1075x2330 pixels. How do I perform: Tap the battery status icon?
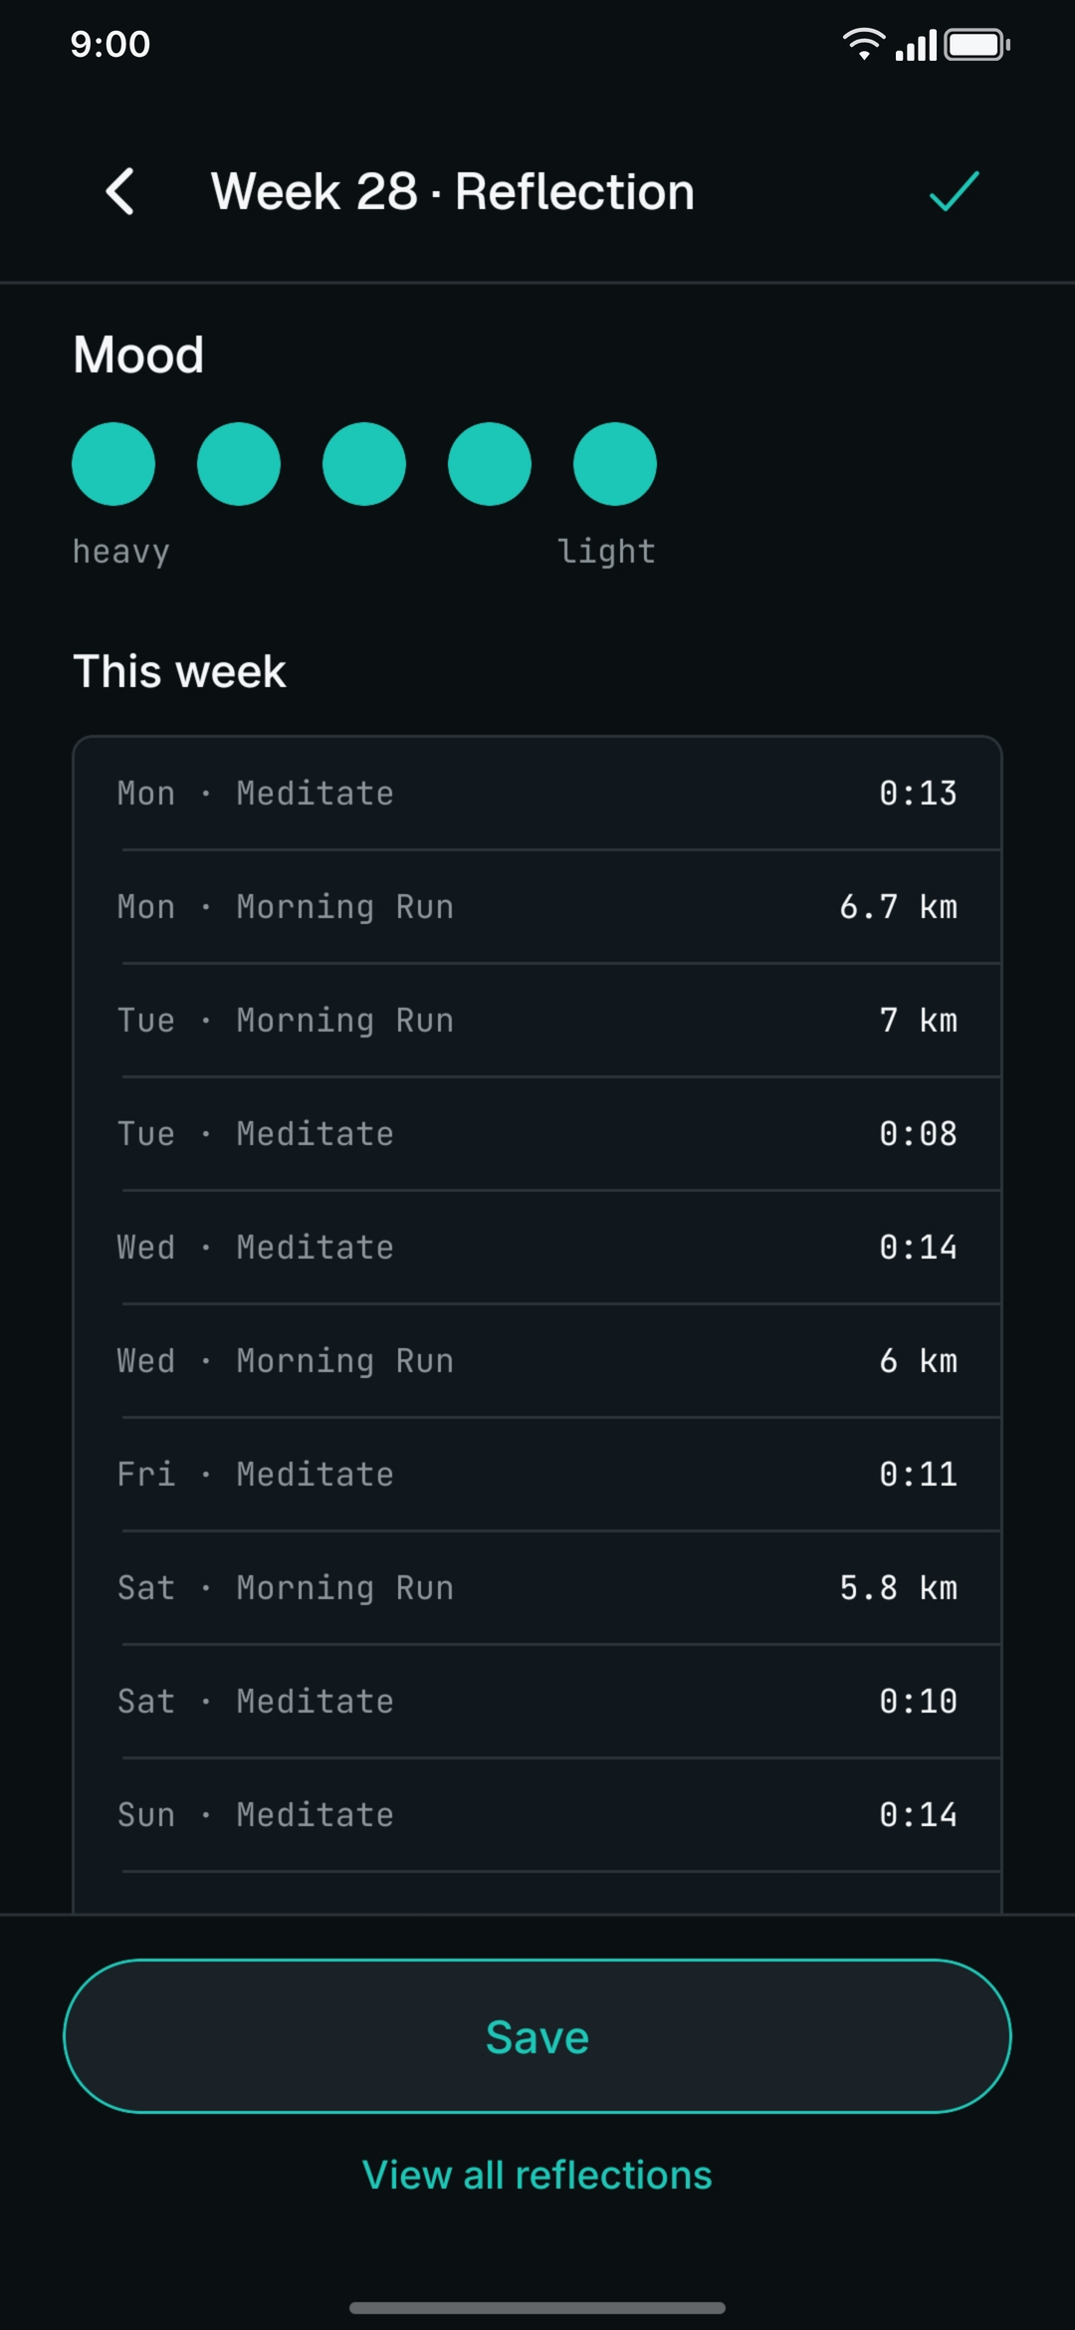tap(977, 45)
